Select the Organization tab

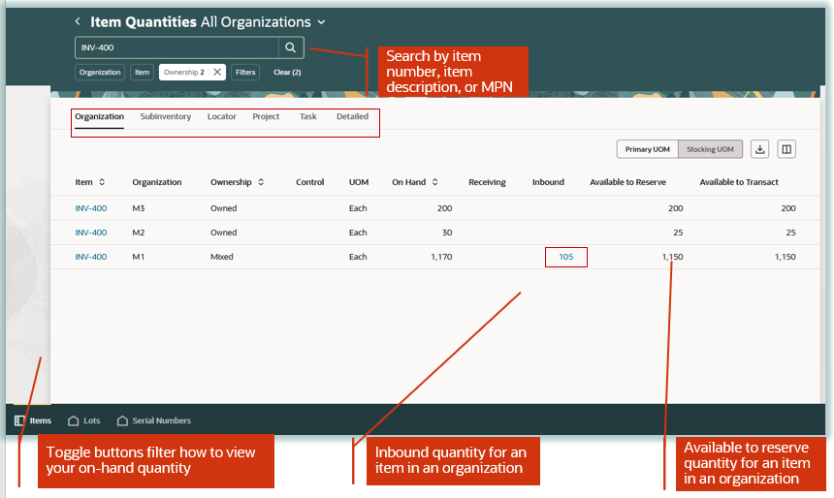tap(100, 116)
